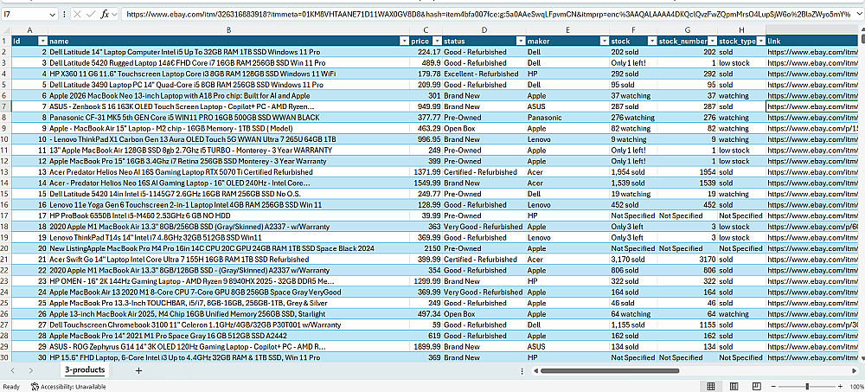Open the Name Box dropdown arrow

pos(53,15)
